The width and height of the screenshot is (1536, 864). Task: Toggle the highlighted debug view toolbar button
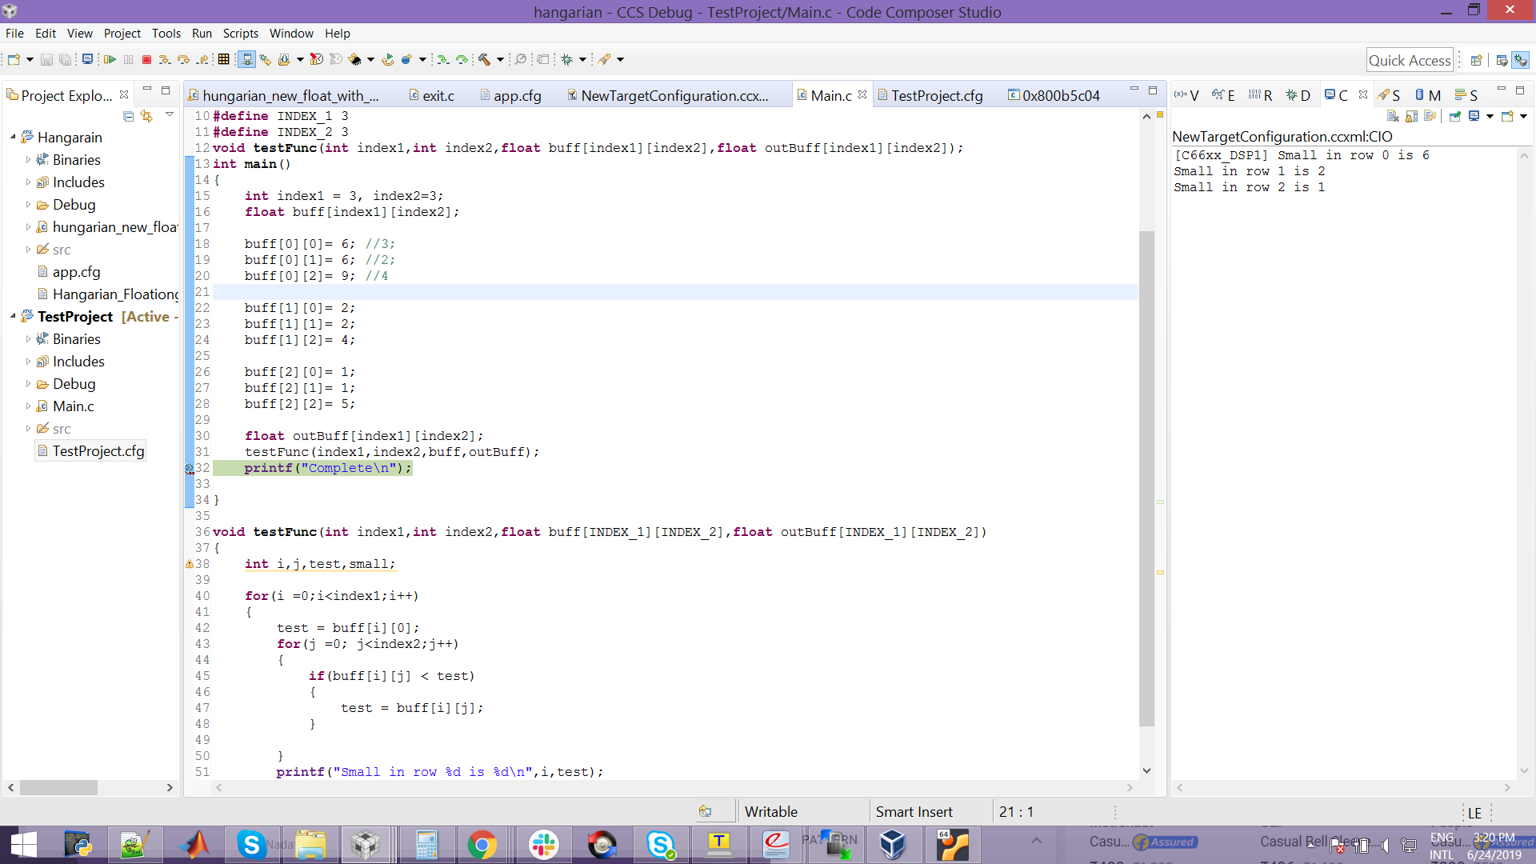[x=246, y=59]
